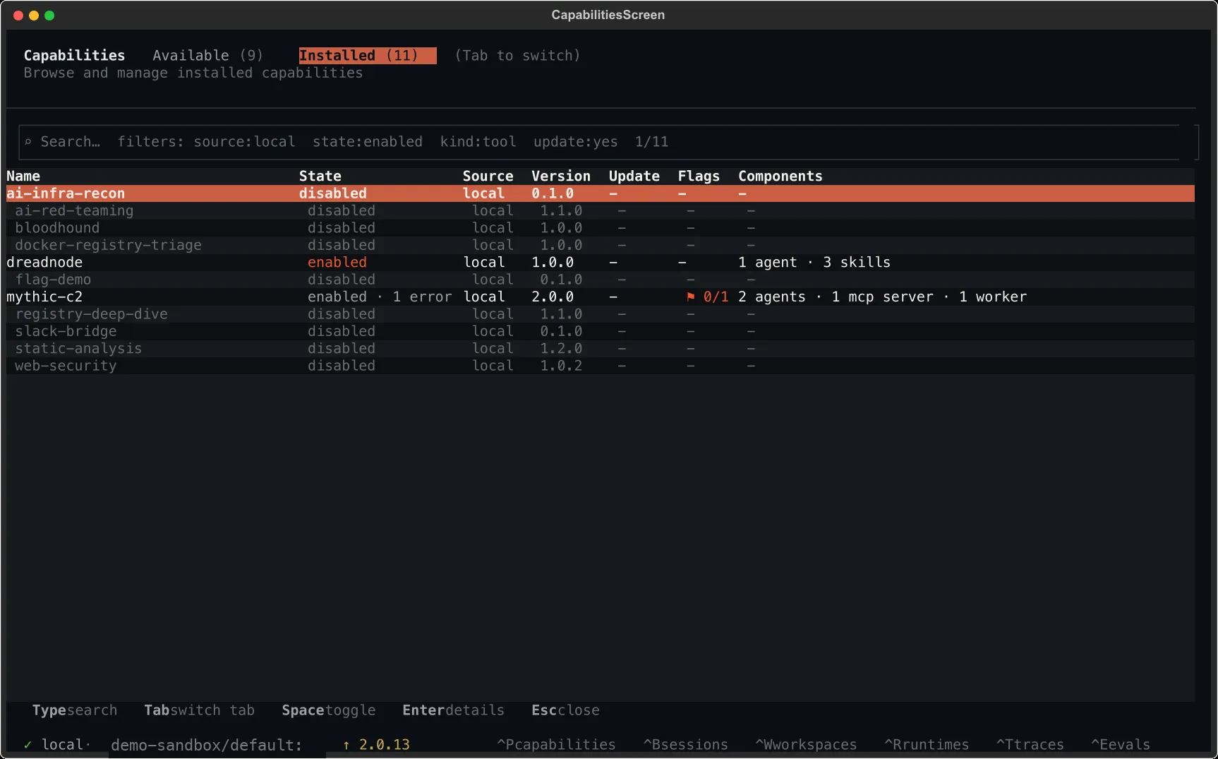This screenshot has width=1218, height=759.
Task: Click the Name column header
Action: point(23,176)
